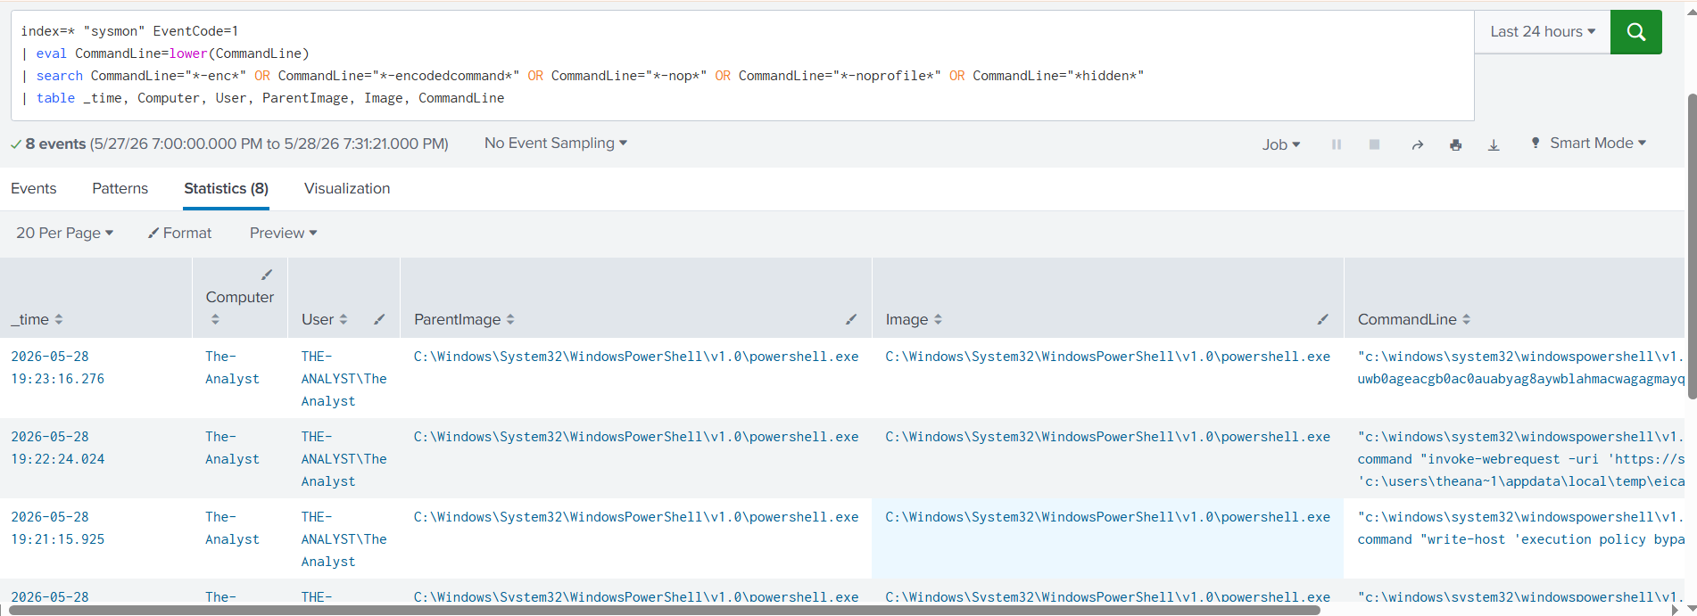Screen dimensions: 1697x616
Task: Click the Format button
Action: (179, 233)
